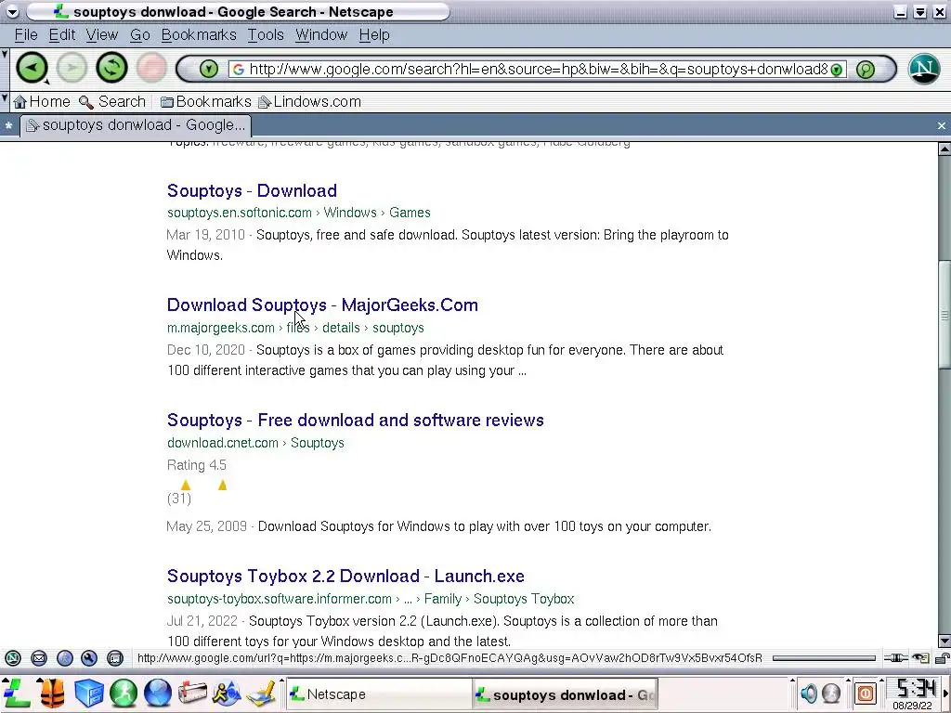Open the Bookmarks folder on the personal toolbar
This screenshot has width=951, height=713.
205,101
